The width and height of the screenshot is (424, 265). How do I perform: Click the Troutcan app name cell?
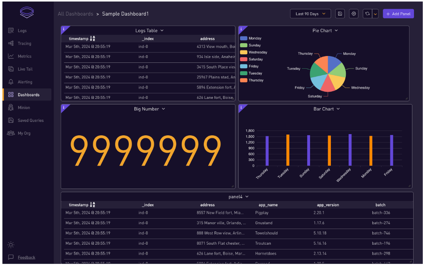click(263, 244)
